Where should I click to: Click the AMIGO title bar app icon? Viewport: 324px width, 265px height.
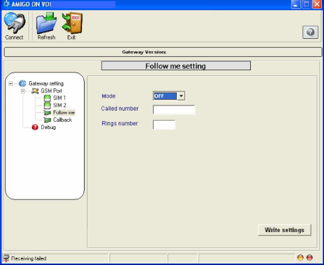[6, 4]
